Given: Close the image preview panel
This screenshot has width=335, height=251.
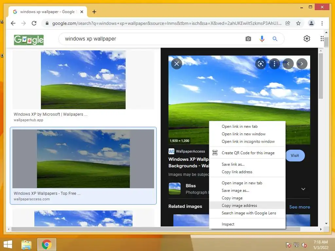Looking at the screenshot, I should coord(177,64).
